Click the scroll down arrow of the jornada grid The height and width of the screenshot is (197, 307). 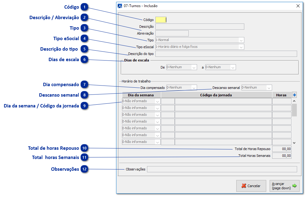click(294, 143)
